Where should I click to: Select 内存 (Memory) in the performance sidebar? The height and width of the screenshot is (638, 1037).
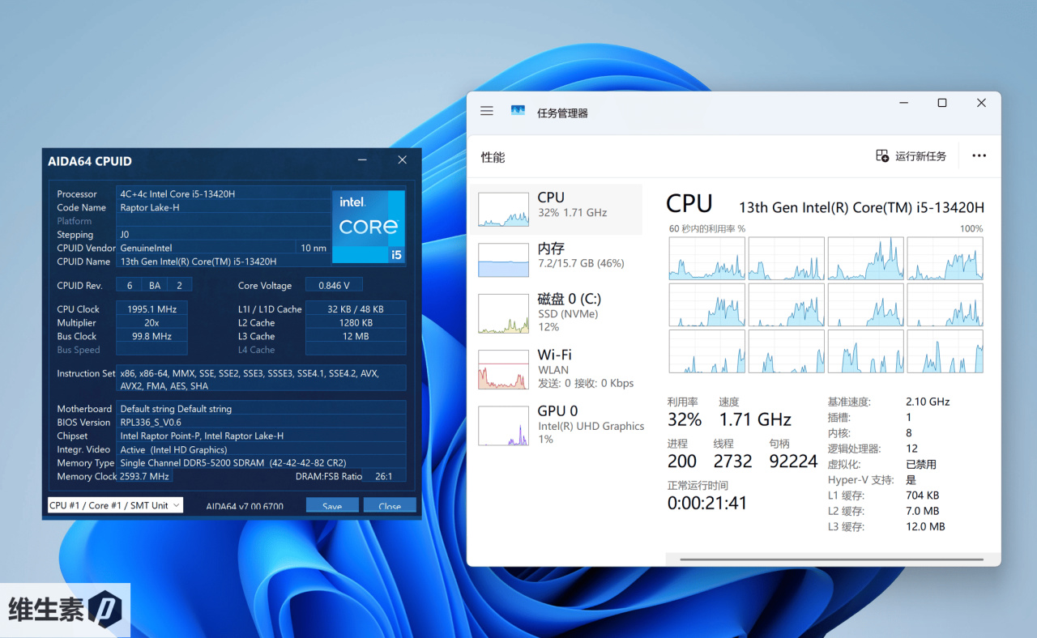click(x=556, y=260)
